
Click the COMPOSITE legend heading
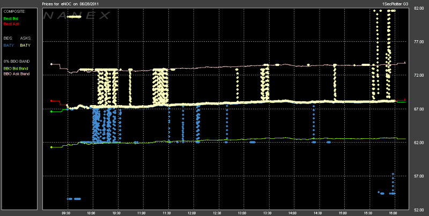click(x=13, y=11)
